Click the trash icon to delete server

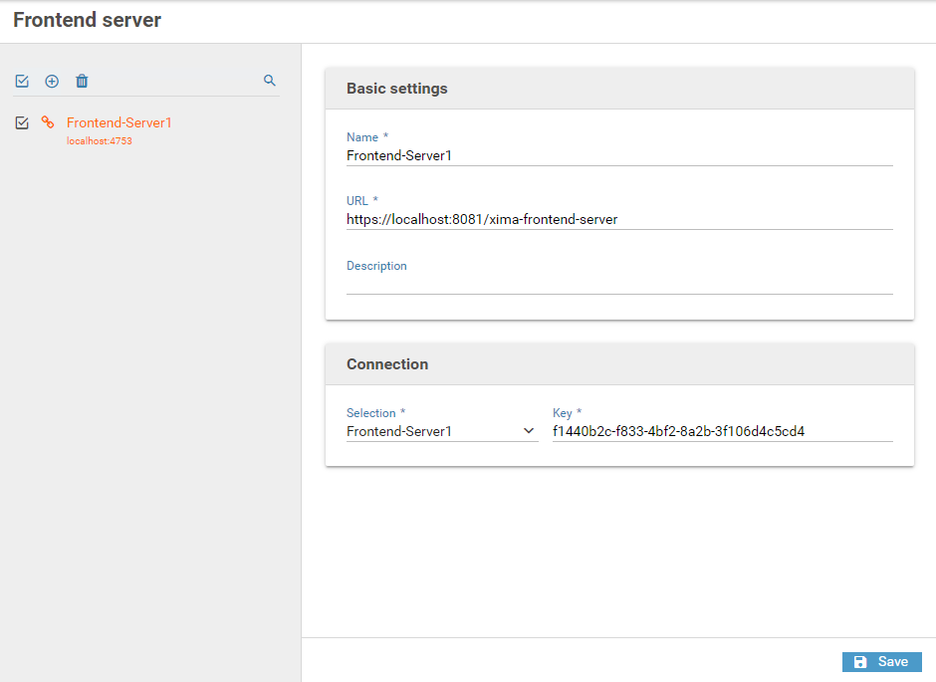82,82
